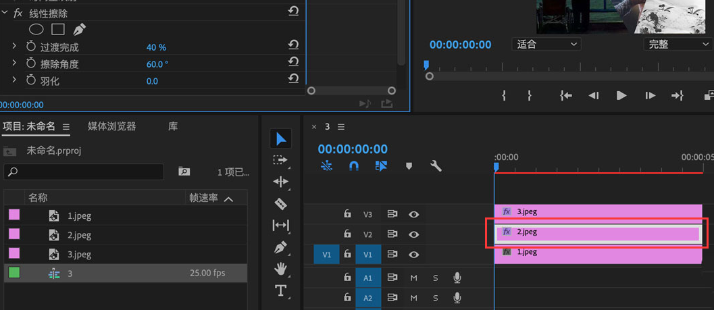Screen dimensions: 714x310
Task: Open the 完整 playback resolution dropdown
Action: 677,45
